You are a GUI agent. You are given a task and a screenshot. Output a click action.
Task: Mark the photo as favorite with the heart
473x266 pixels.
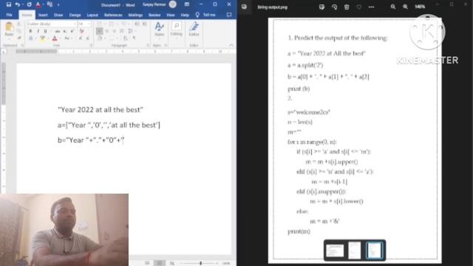pyautogui.click(x=359, y=7)
